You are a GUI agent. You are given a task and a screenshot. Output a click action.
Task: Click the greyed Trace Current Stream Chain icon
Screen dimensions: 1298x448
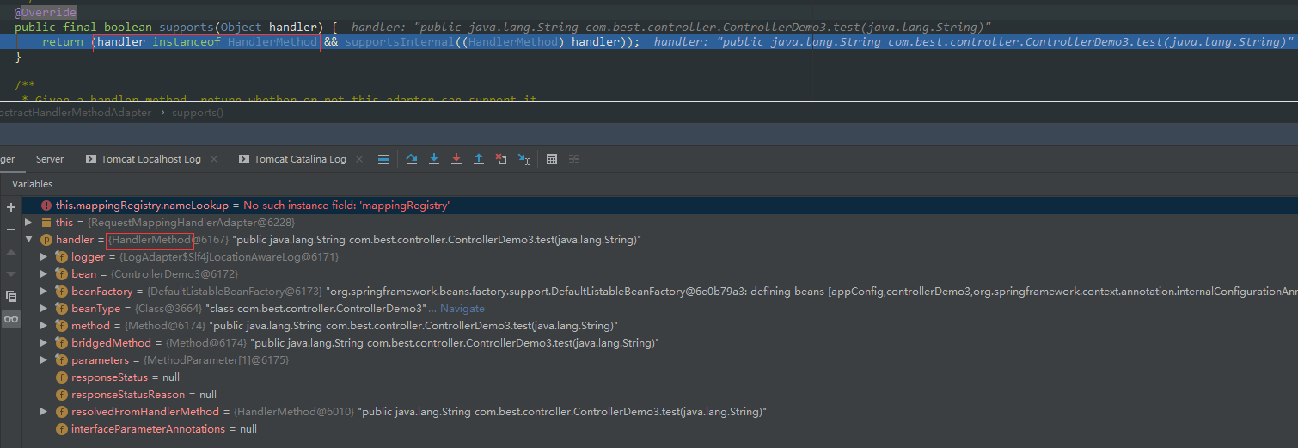click(x=574, y=159)
